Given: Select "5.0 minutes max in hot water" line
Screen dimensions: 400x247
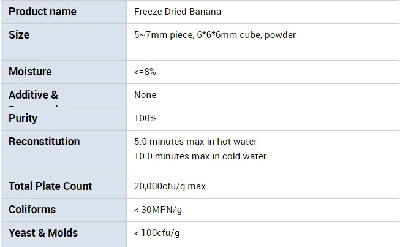Looking at the screenshot, I should (195, 142).
